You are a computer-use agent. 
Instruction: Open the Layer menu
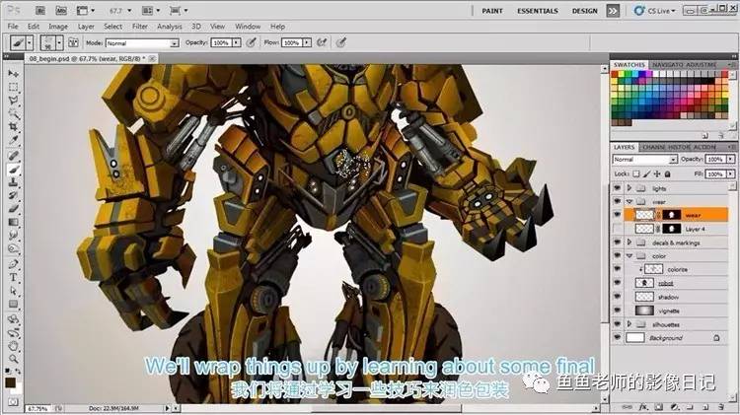[86, 27]
